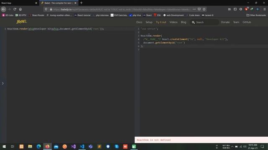Image resolution: width=268 pixels, height=150 pixels.
Task: Switch to Visual Studio Code on taskbar
Action: (82, 146)
